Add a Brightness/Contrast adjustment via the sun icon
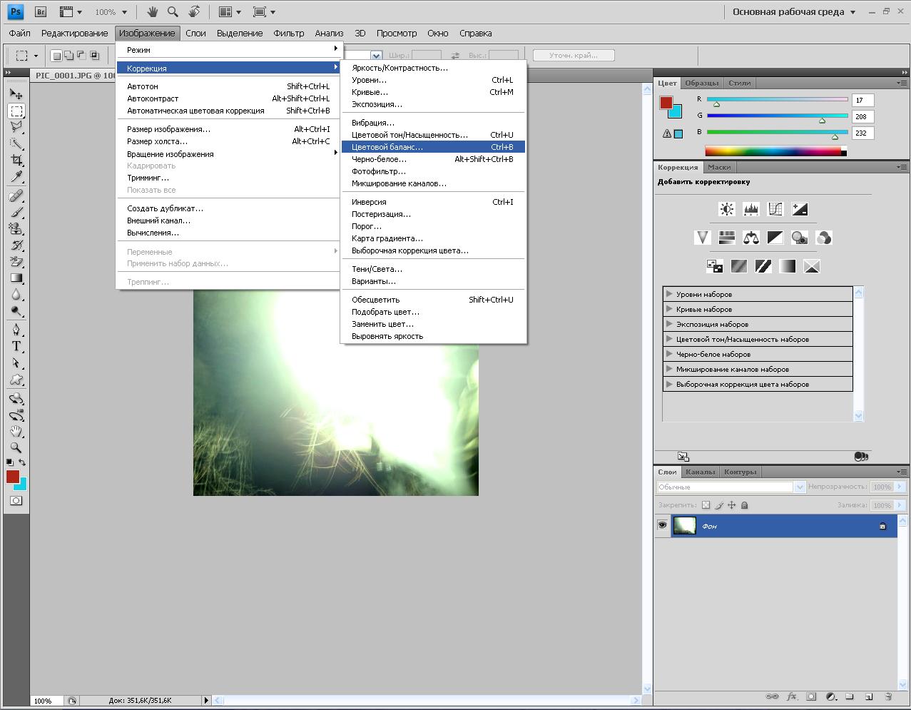This screenshot has height=710, width=911. pos(727,209)
